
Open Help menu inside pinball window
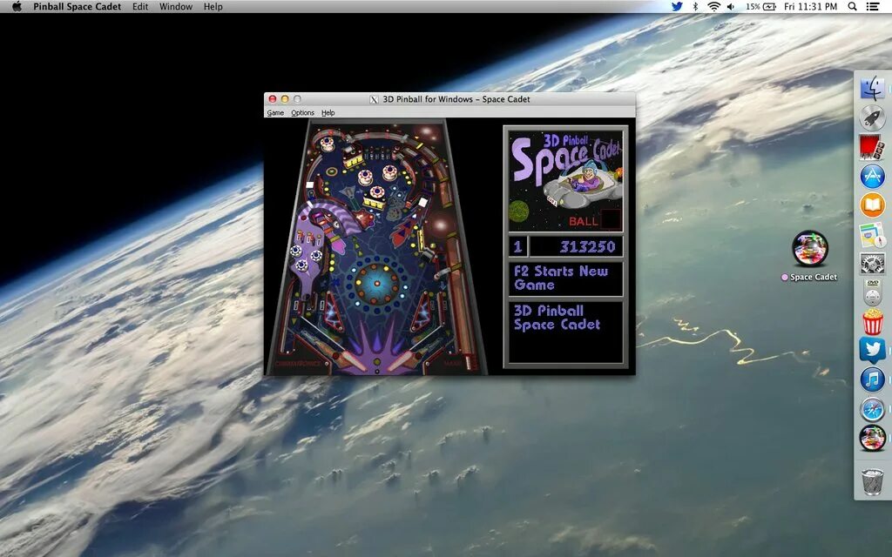coord(328,112)
